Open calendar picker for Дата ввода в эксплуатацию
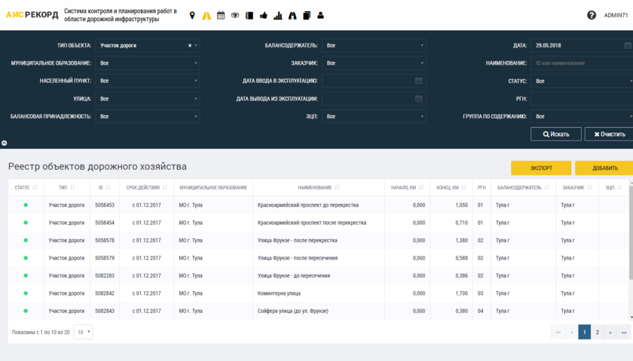This screenshot has width=633, height=361. pos(418,80)
